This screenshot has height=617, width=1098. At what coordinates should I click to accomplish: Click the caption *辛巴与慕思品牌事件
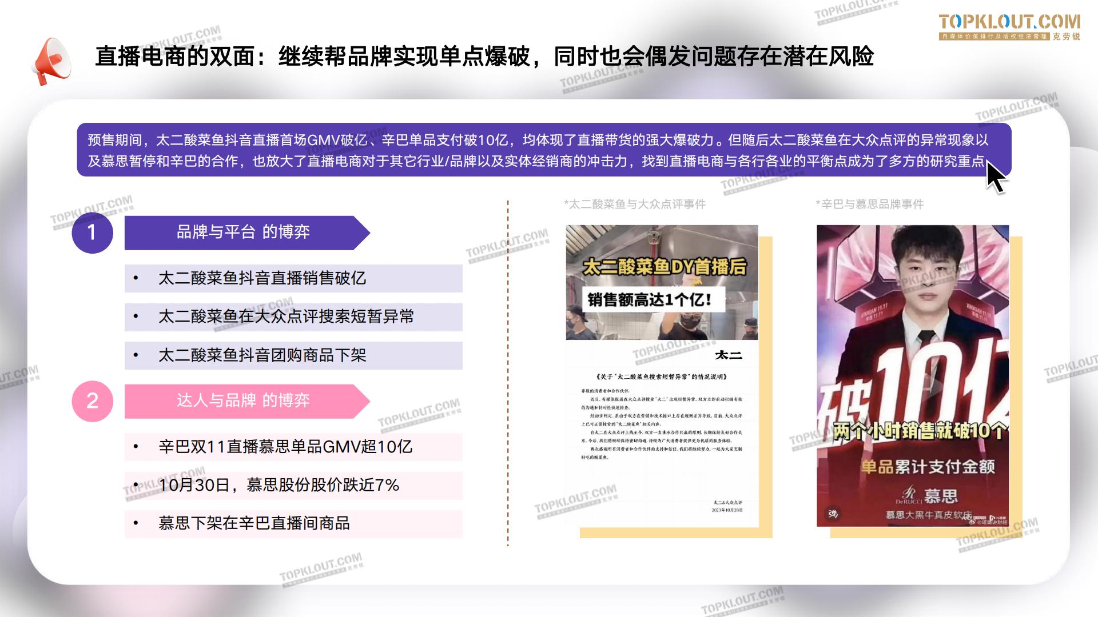[x=870, y=204]
